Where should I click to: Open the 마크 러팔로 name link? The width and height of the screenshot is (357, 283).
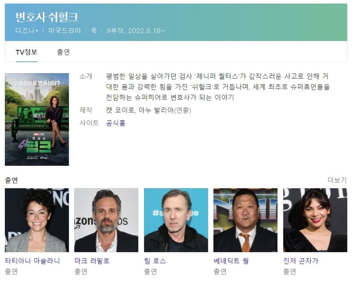point(92,261)
